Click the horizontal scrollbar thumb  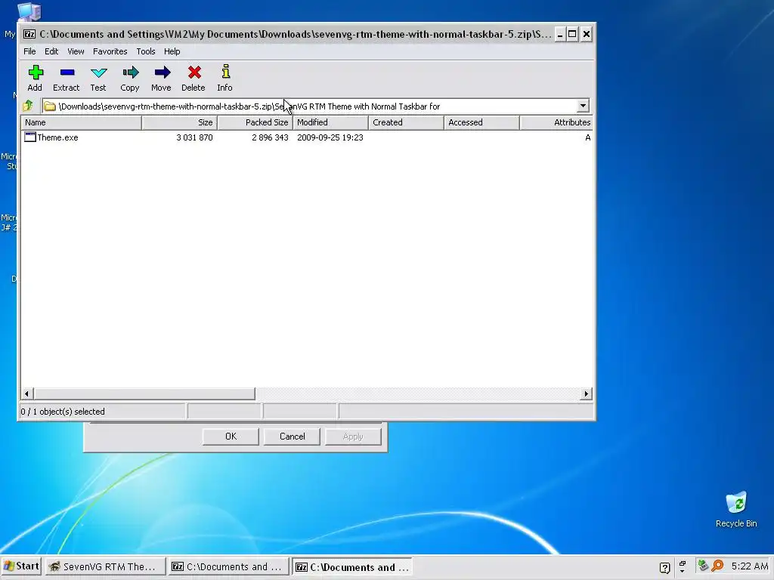[144, 393]
